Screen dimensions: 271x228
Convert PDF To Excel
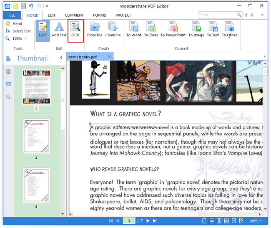tap(151, 30)
